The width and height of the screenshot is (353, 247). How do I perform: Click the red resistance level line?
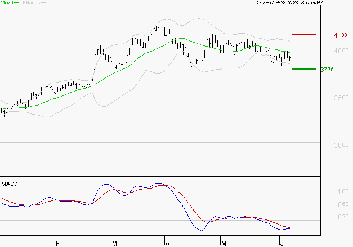[x=304, y=35]
